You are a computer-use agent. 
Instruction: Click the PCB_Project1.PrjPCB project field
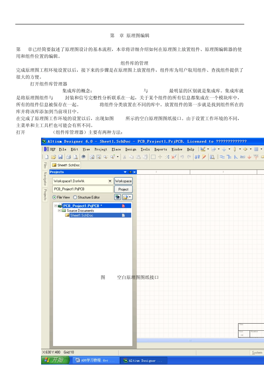(x=83, y=189)
